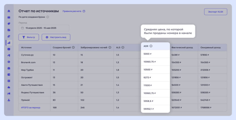
Task: Click the Настроить вид button
Action: coord(56,37)
